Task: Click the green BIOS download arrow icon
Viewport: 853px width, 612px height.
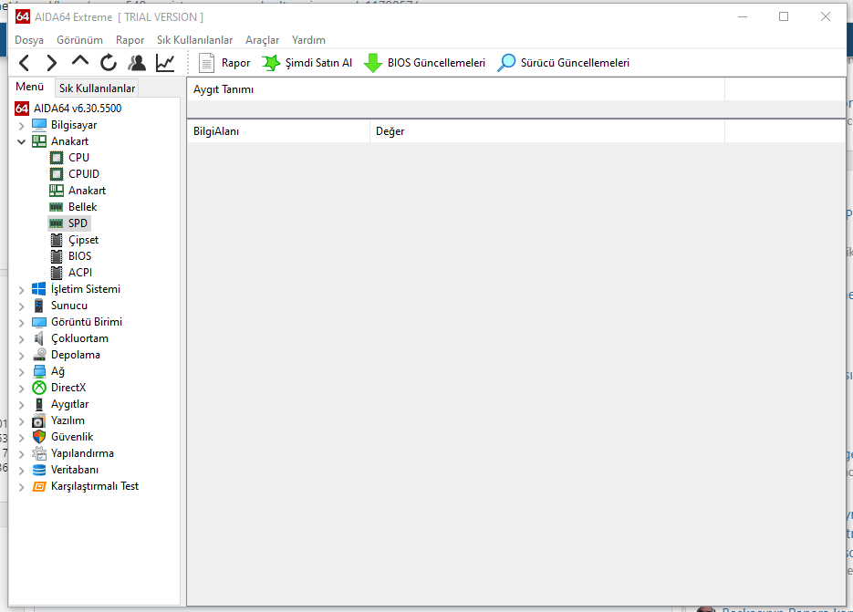Action: [372, 63]
